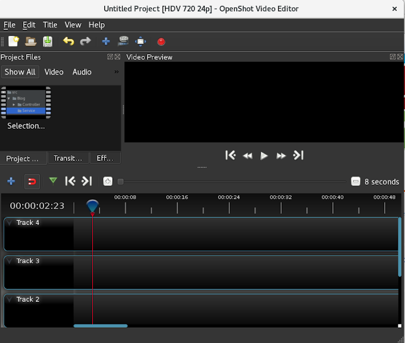The height and width of the screenshot is (343, 405).
Task: Play the video preview
Action: click(264, 156)
